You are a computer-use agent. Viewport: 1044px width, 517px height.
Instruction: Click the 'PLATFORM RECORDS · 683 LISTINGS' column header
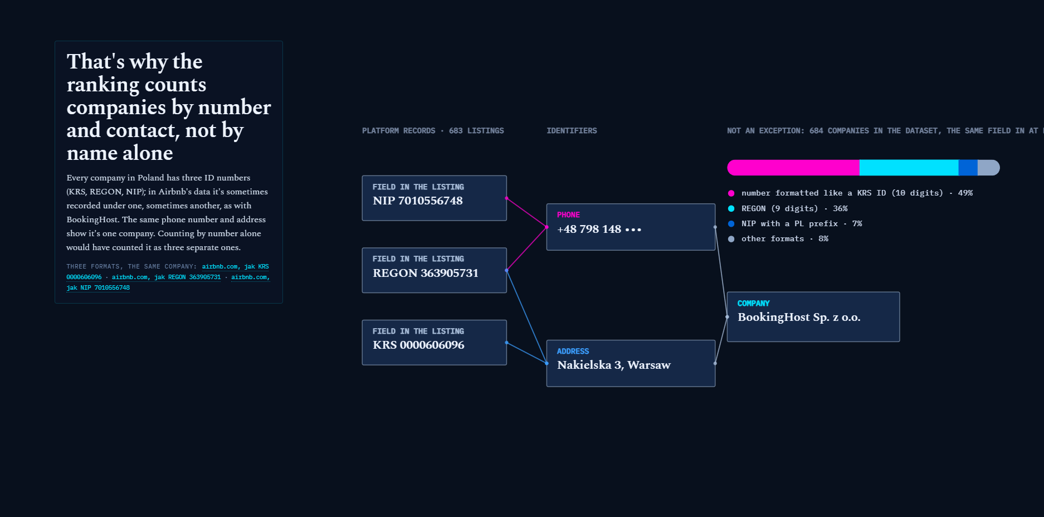tap(433, 131)
